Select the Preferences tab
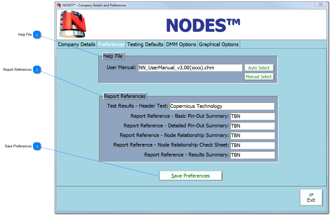This screenshot has width=331, height=216. (x=111, y=45)
